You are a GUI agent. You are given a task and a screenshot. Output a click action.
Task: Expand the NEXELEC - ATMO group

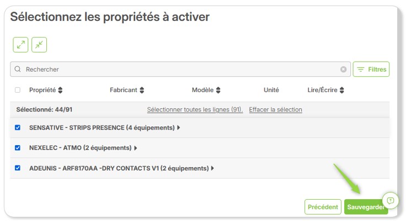click(x=135, y=148)
